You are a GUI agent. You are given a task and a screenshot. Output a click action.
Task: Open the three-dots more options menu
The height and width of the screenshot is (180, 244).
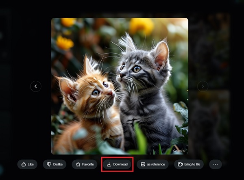[x=216, y=164]
